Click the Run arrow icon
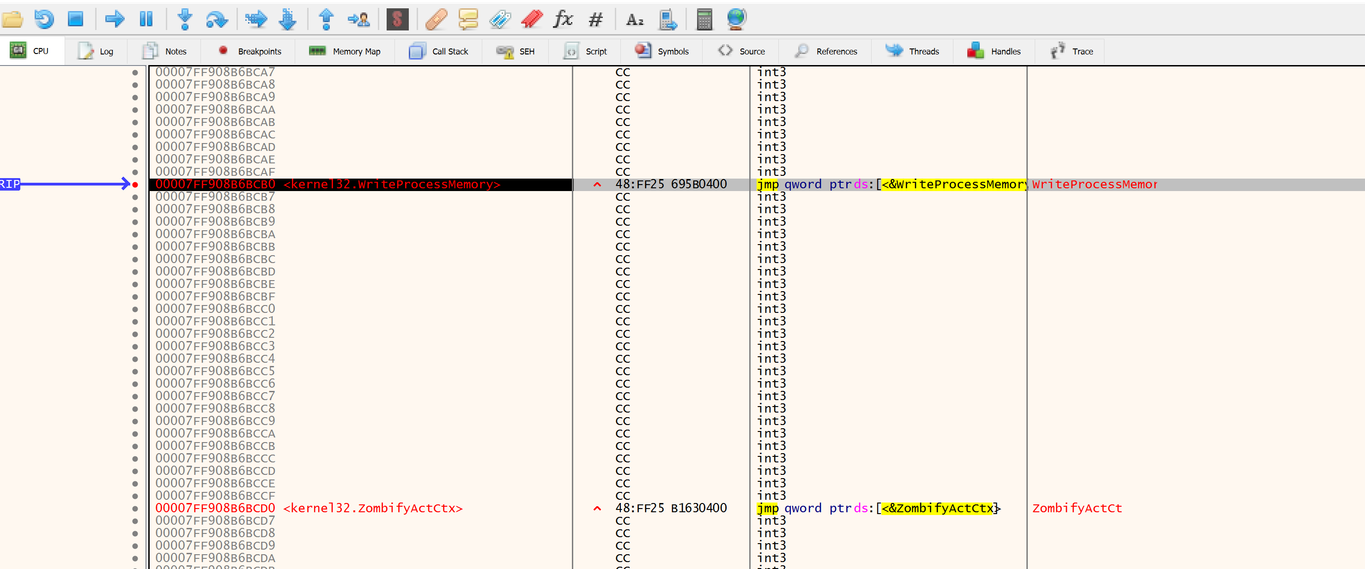 (115, 19)
